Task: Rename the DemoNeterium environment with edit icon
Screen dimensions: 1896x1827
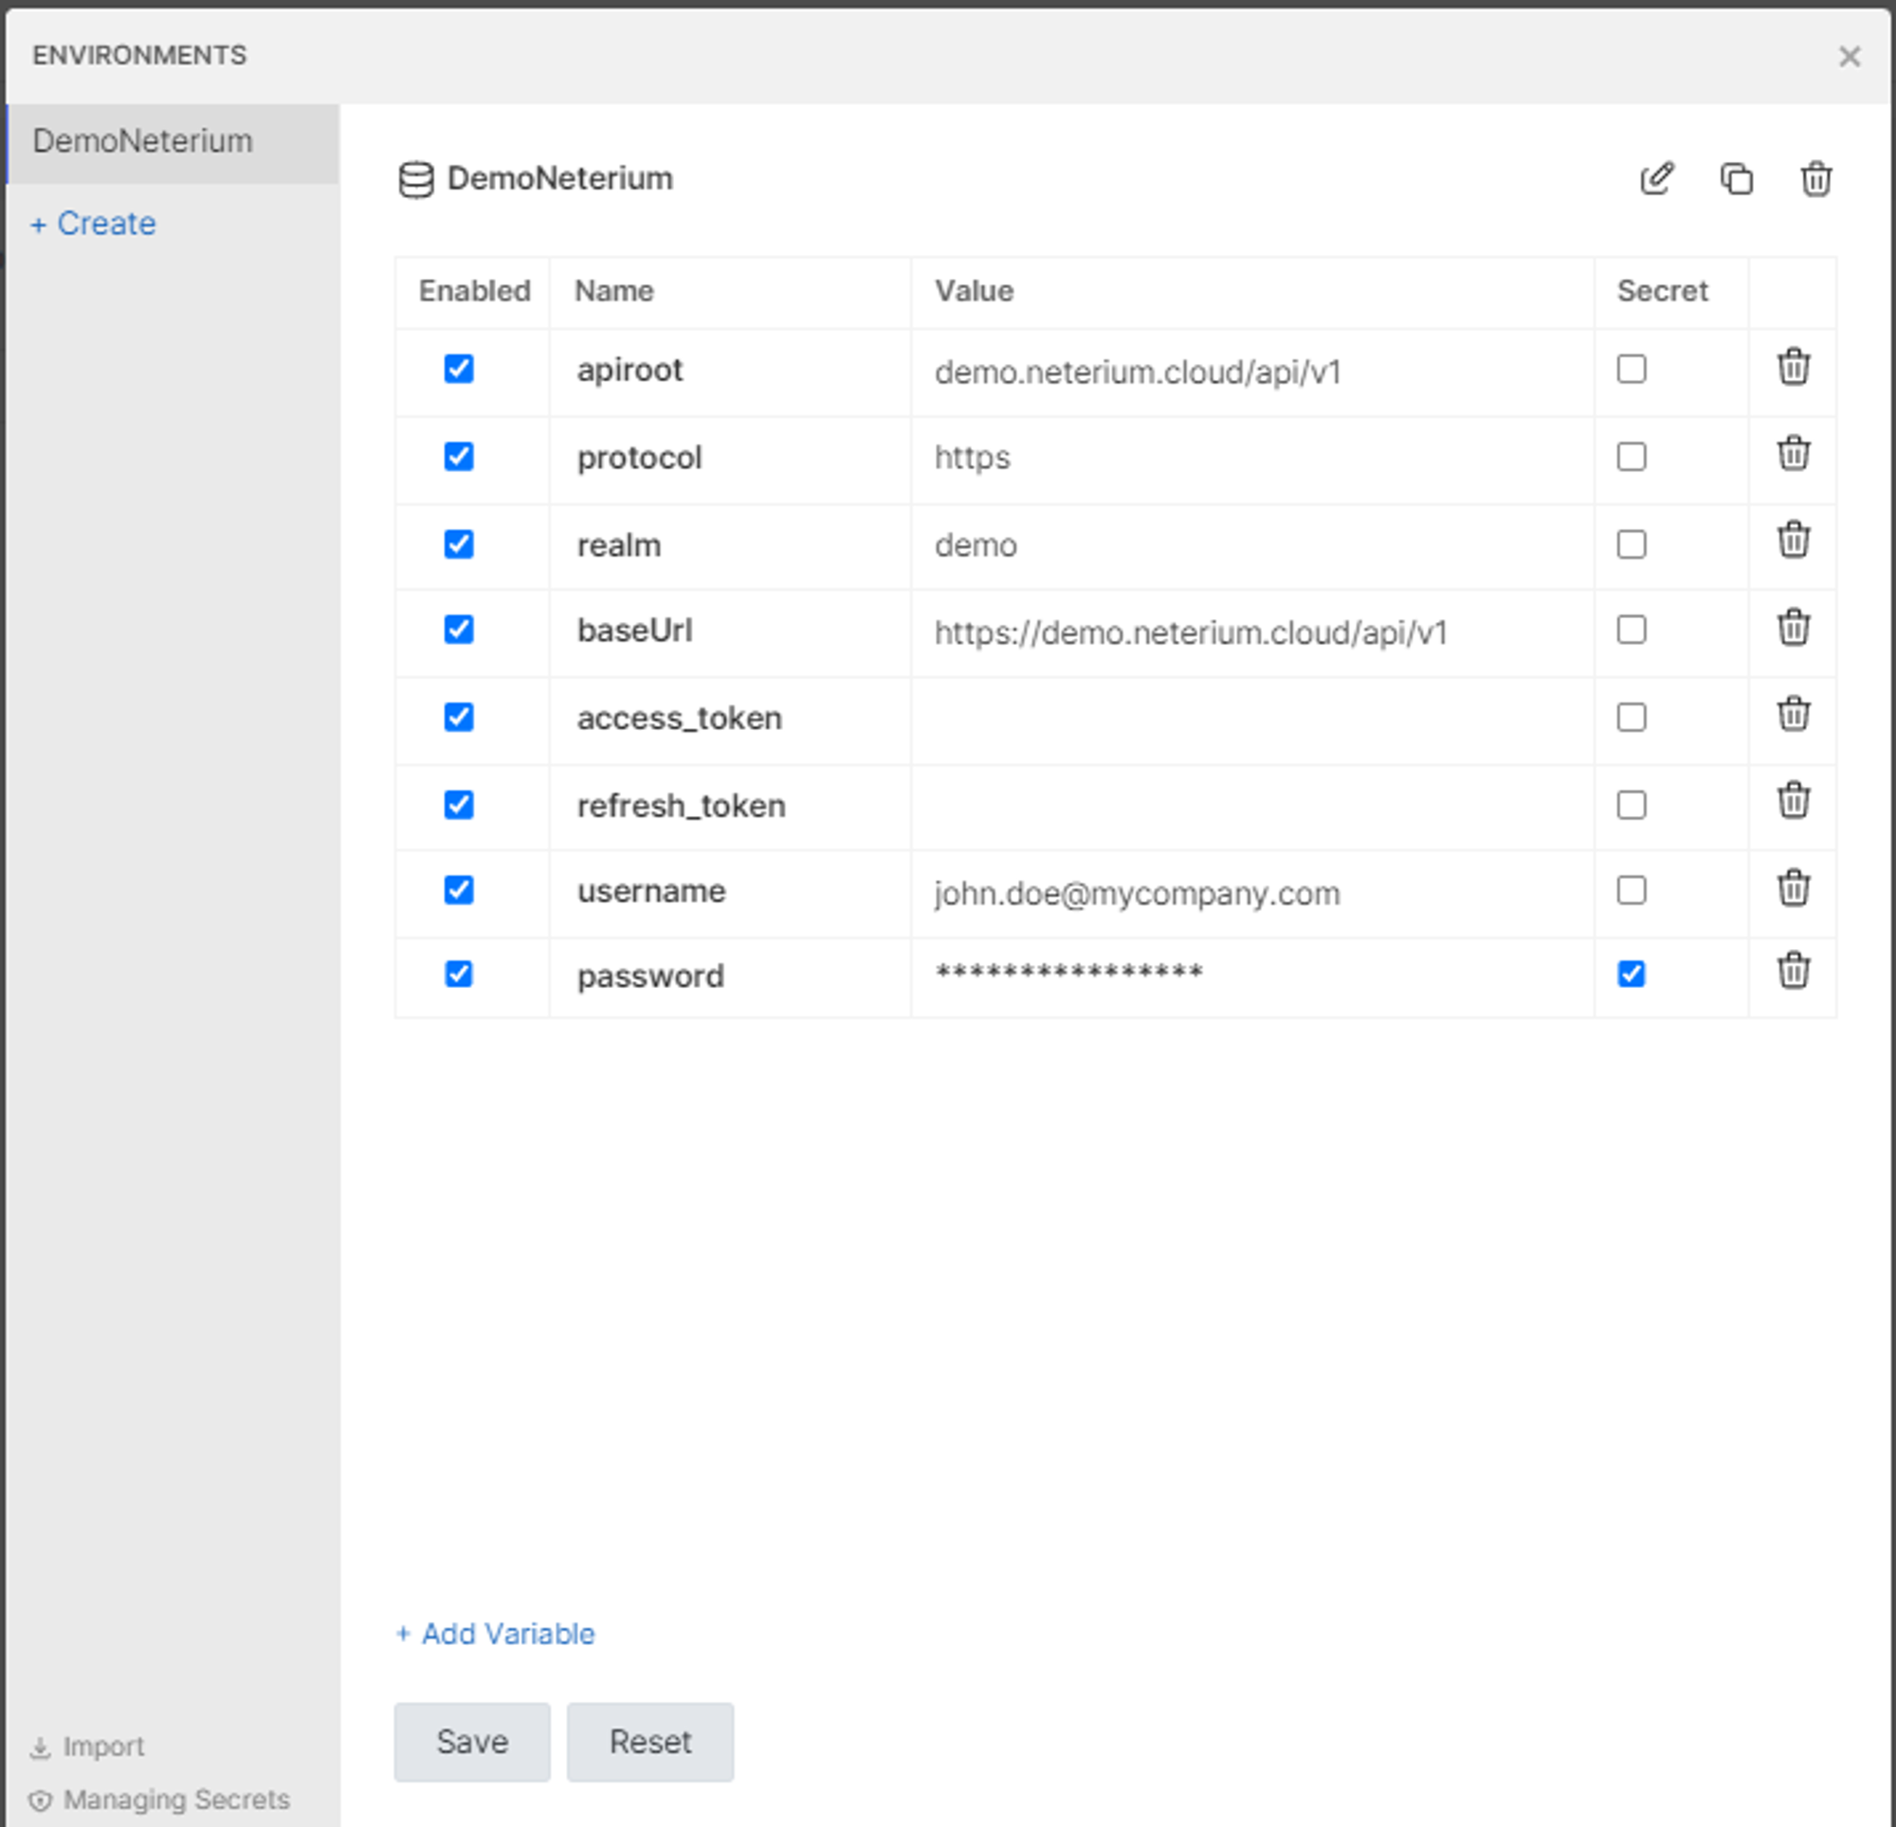Action: 1657,179
